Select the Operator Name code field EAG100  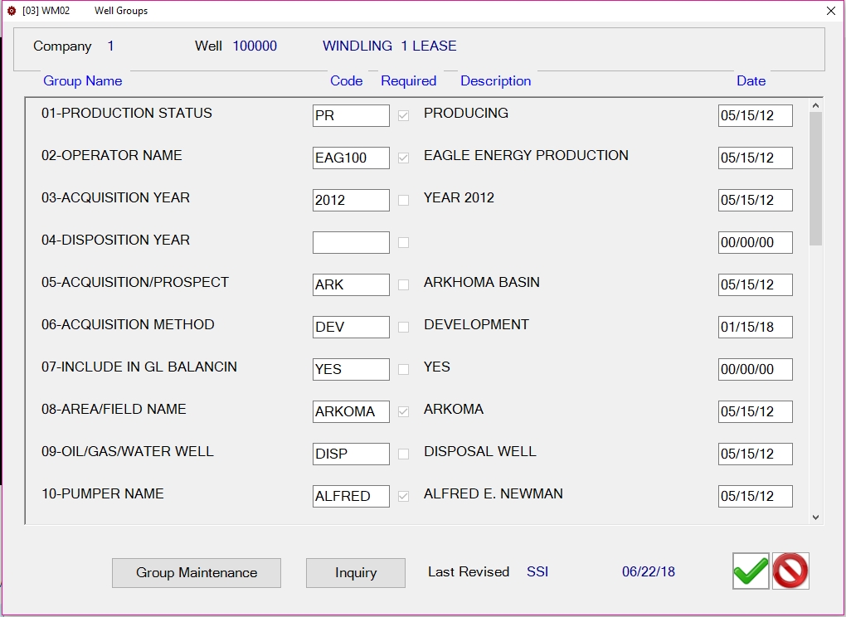pyautogui.click(x=351, y=158)
